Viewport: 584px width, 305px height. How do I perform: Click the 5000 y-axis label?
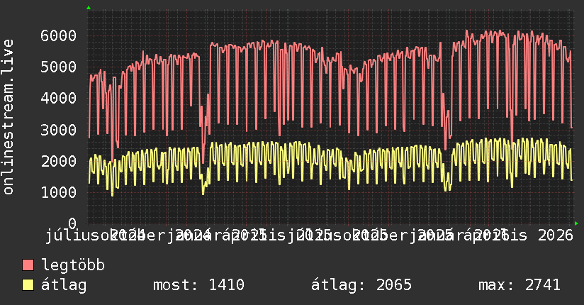click(x=59, y=67)
